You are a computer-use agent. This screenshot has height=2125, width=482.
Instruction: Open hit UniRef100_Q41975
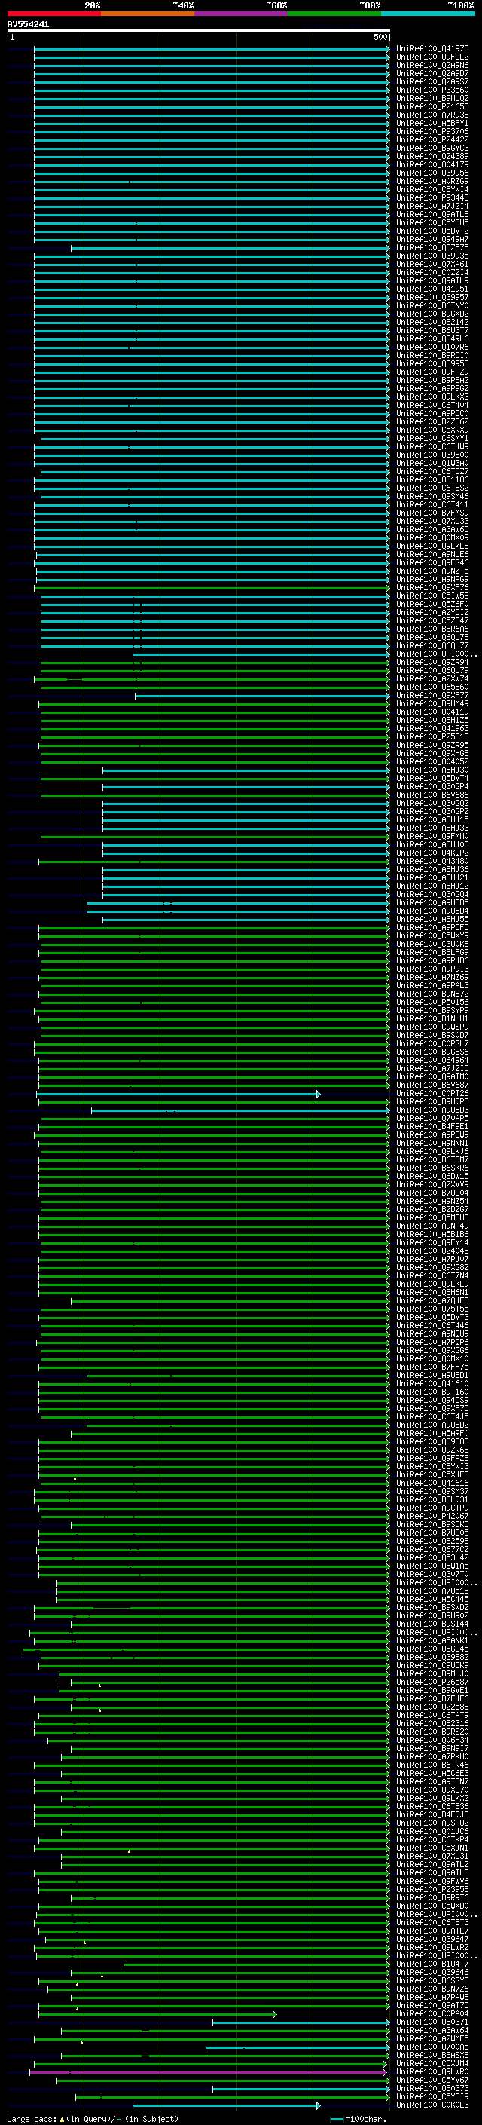432,49
